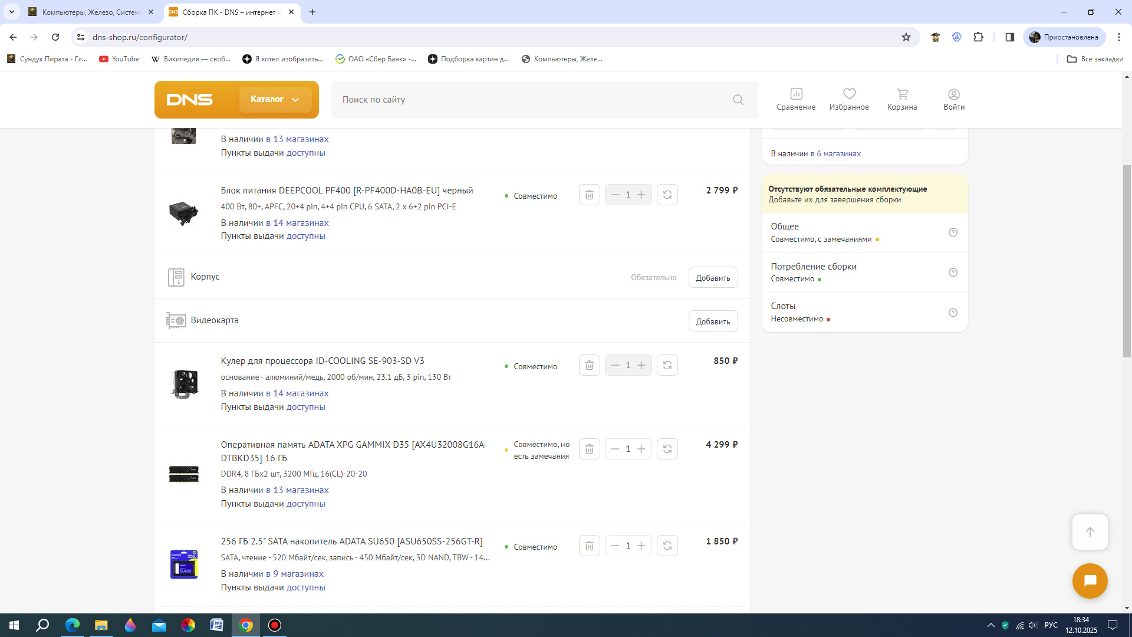Remove the ADATA SU650 SSD from build

pos(589,546)
